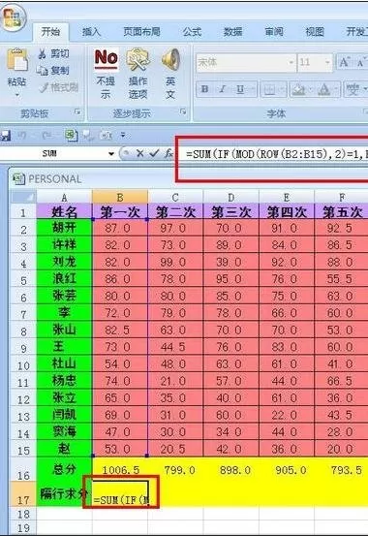Open the font color dropdown arrow
This screenshot has width=368, height=536.
point(337,89)
